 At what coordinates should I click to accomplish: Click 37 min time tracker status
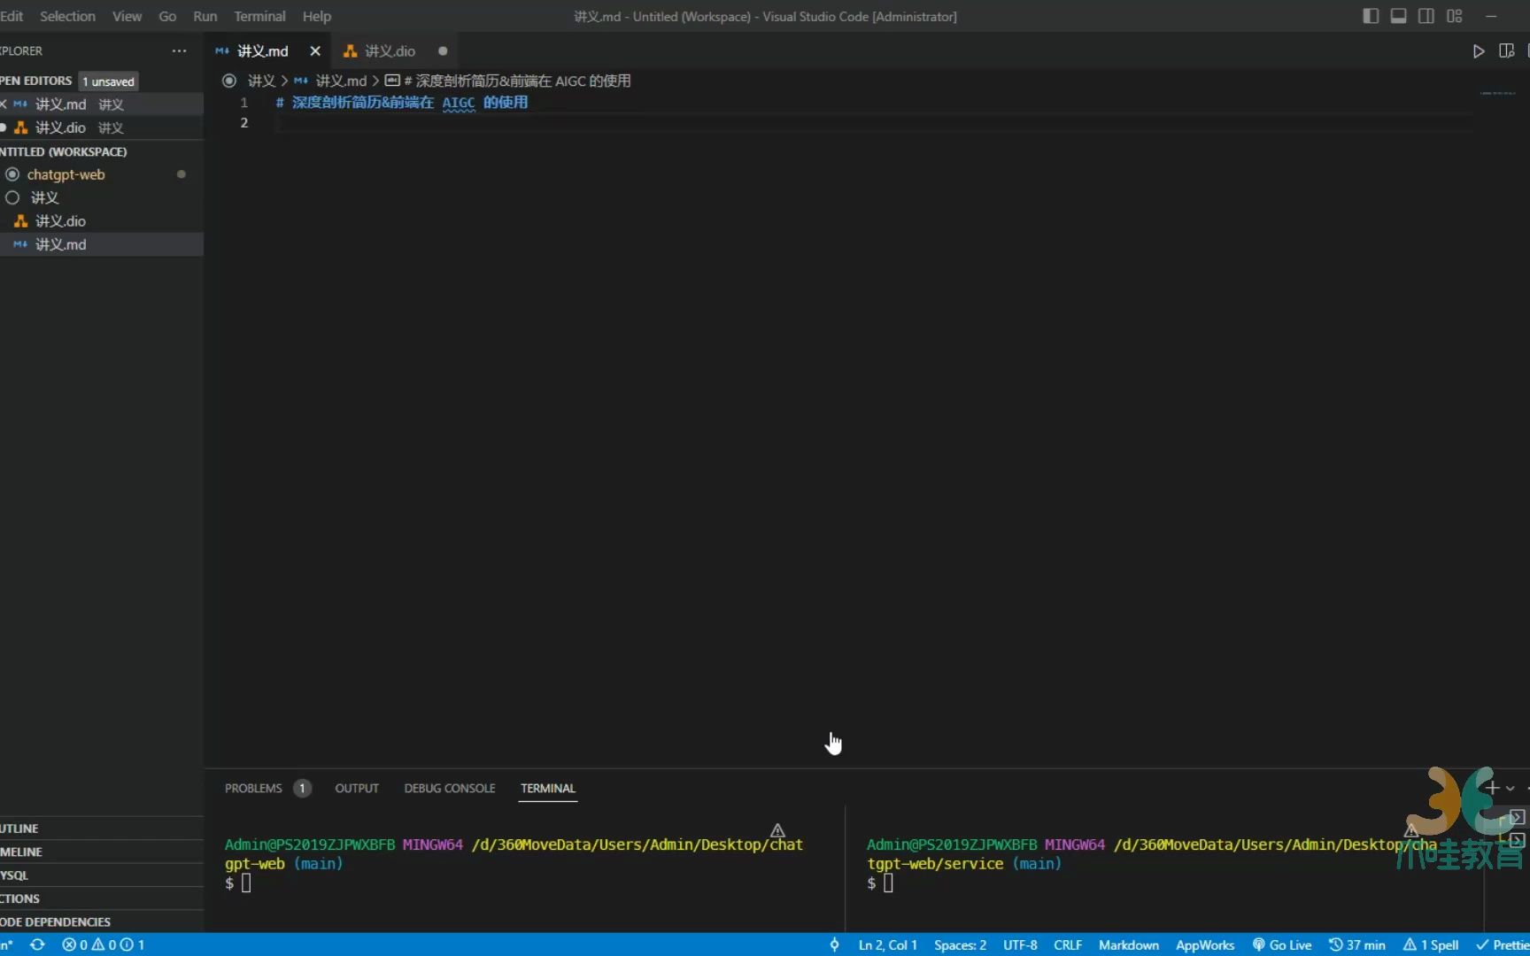pyautogui.click(x=1357, y=944)
